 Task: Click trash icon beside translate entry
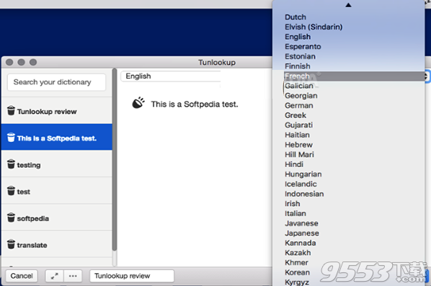pos(11,243)
